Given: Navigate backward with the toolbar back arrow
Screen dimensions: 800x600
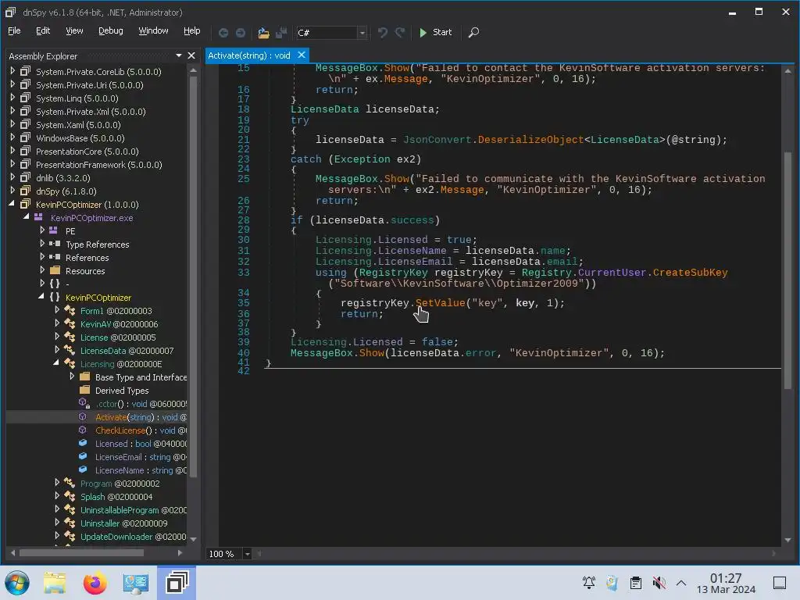Looking at the screenshot, I should coord(223,33).
